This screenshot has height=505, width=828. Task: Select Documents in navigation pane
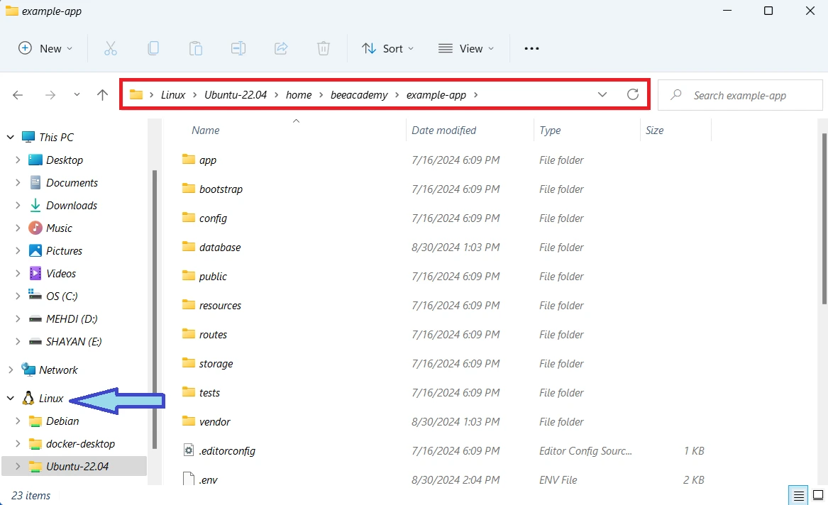tap(72, 182)
